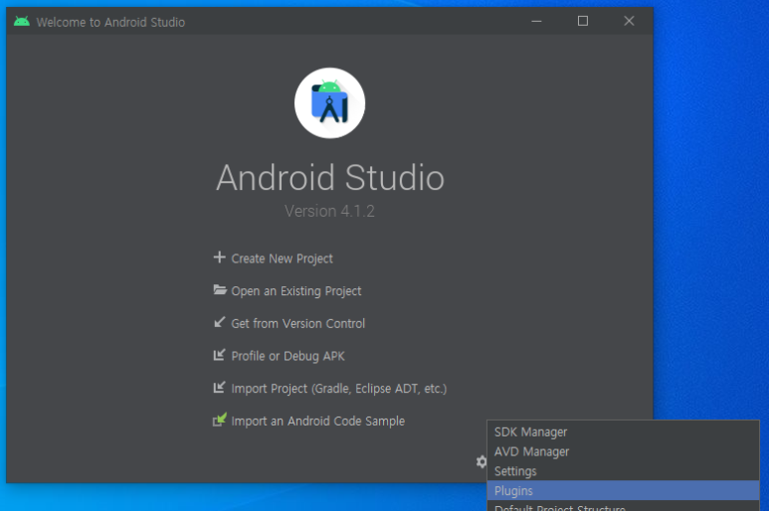This screenshot has width=769, height=511.
Task: Click the icon beside Profile or Debug APK
Action: (x=219, y=355)
